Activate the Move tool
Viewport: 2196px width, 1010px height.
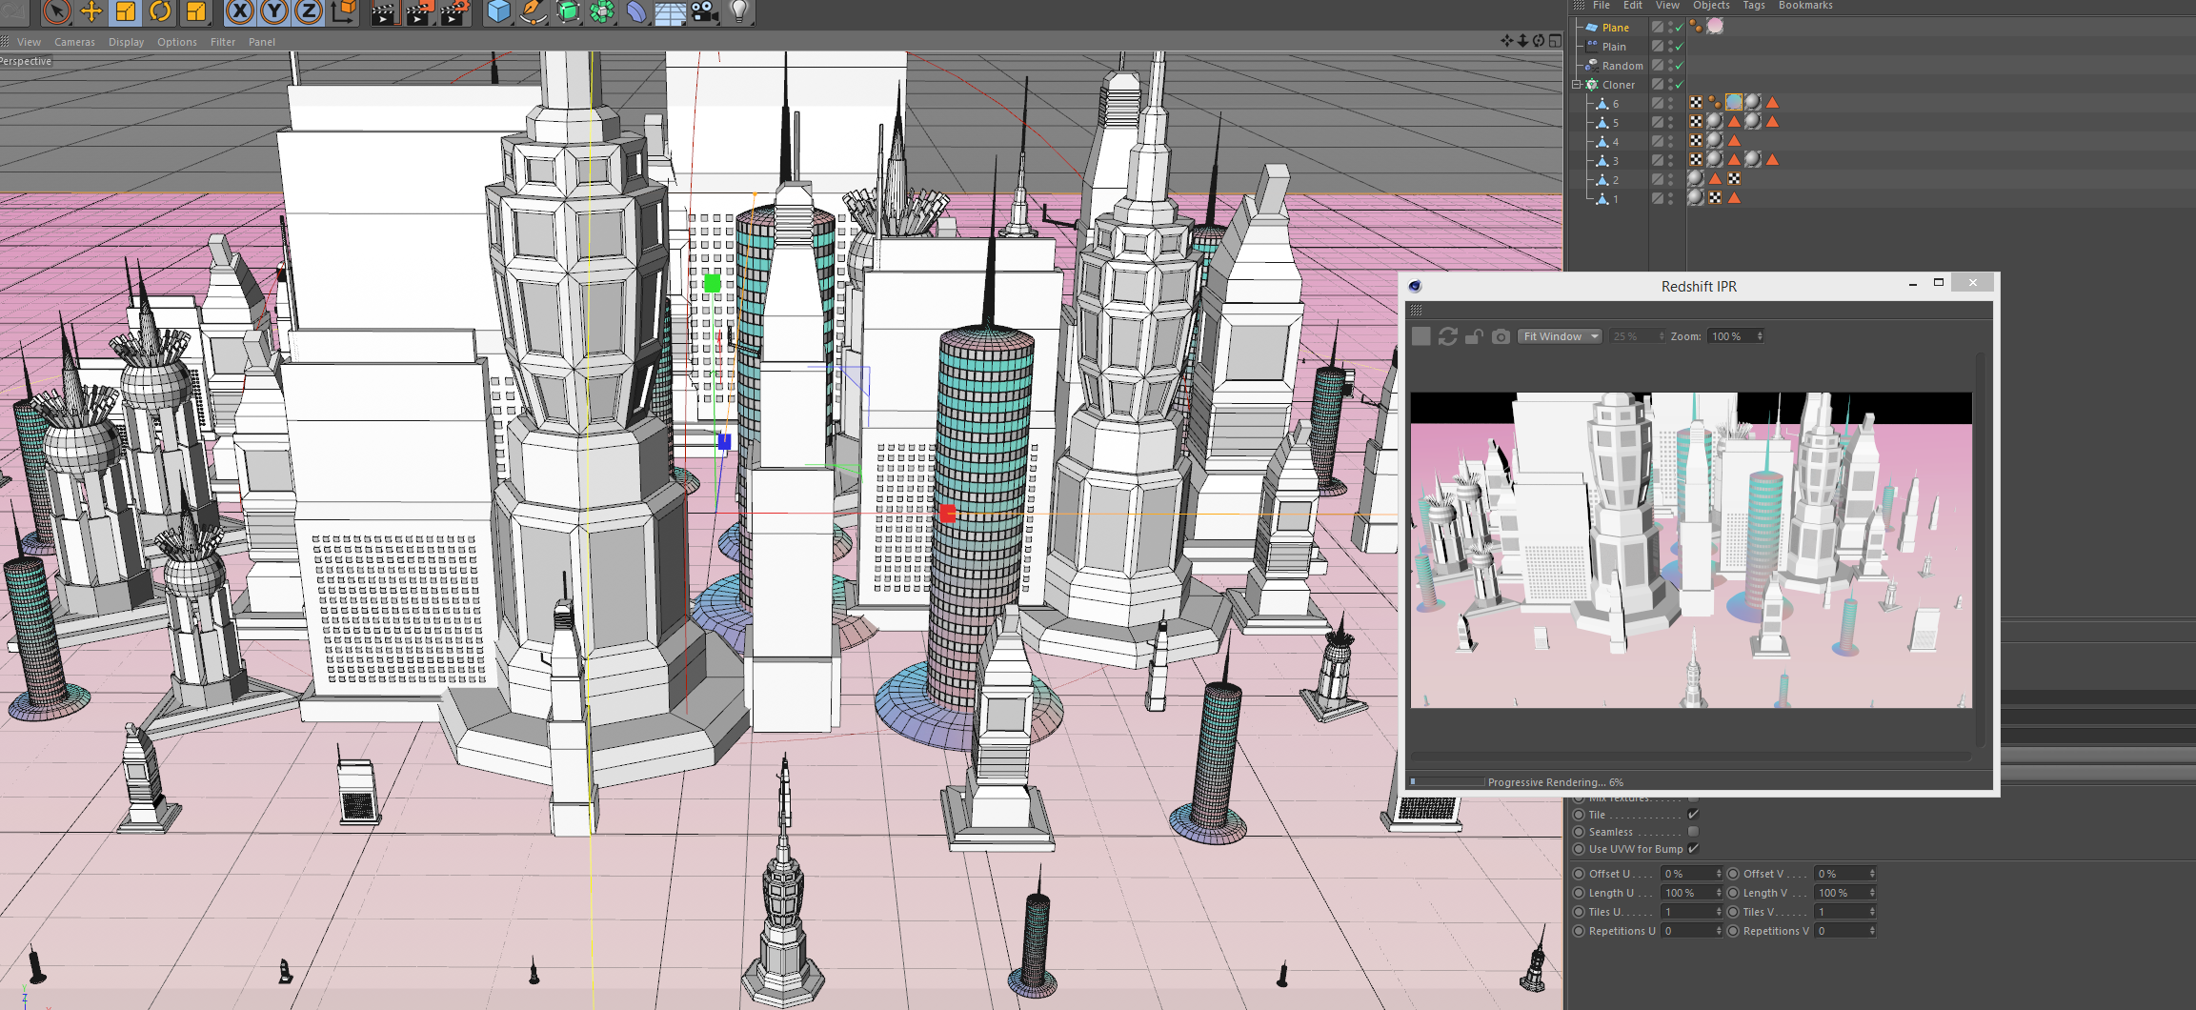(91, 11)
